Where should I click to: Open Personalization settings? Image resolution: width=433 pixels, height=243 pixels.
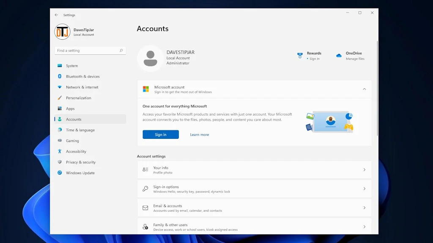tap(90, 98)
